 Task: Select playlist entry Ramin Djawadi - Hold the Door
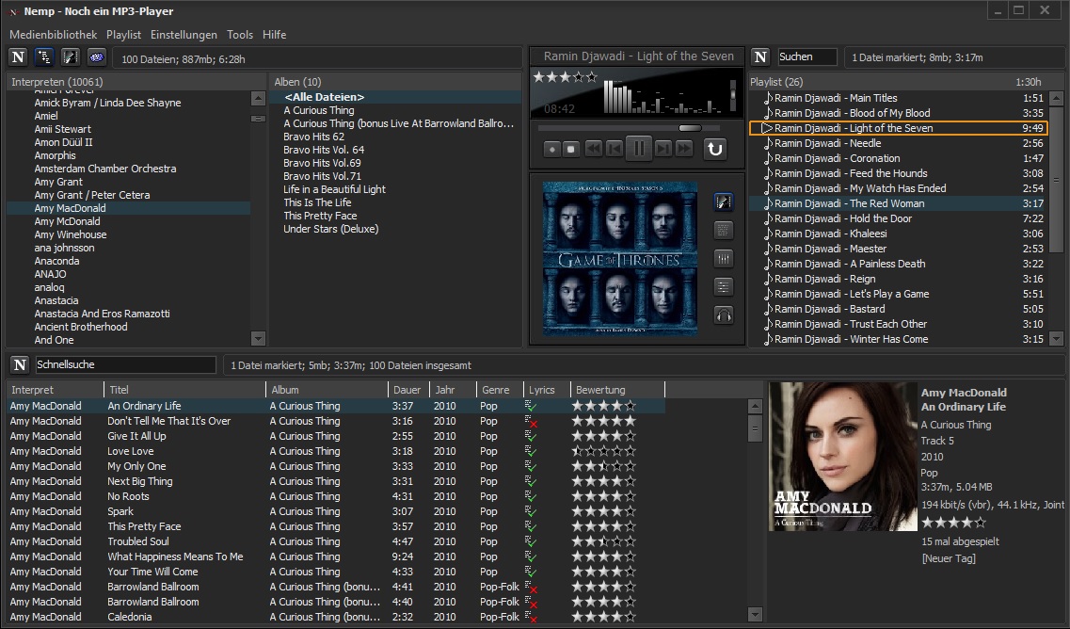tap(898, 218)
